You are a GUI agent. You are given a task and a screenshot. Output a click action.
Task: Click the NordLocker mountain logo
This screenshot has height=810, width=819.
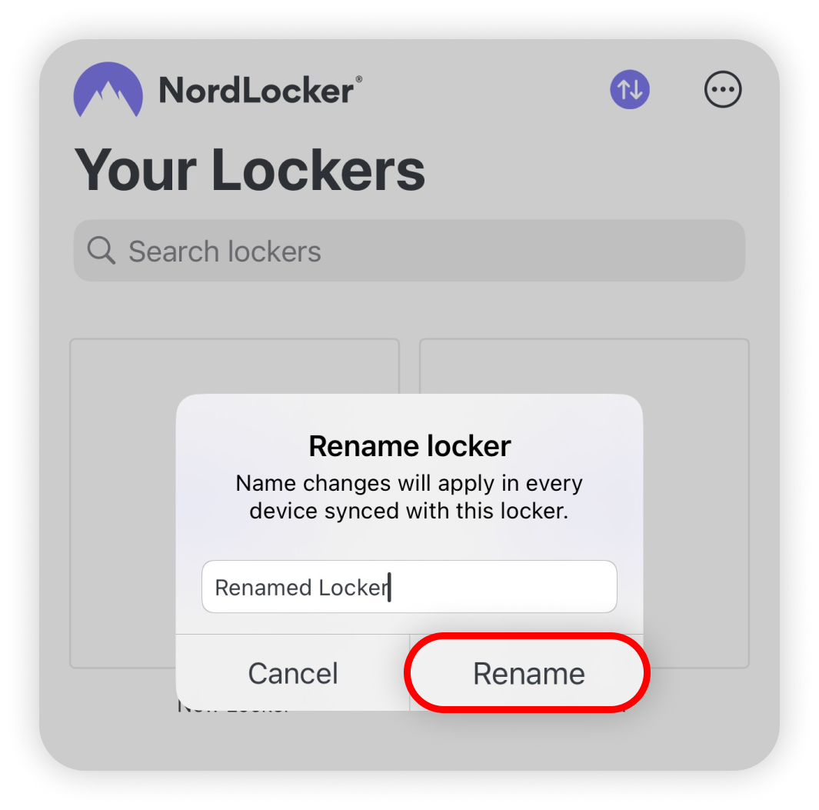pyautogui.click(x=108, y=89)
